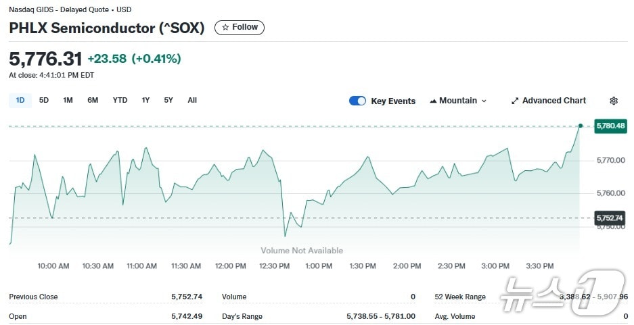Open chart settings gear icon
The width and height of the screenshot is (634, 325).
[614, 101]
